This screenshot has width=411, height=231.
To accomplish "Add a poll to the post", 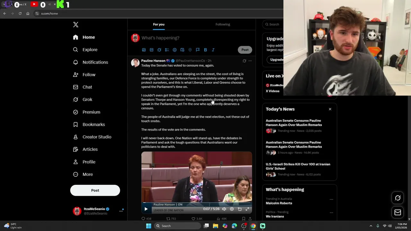I will click(167, 50).
